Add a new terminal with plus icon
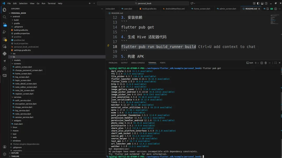The width and height of the screenshot is (282, 158). (256, 63)
